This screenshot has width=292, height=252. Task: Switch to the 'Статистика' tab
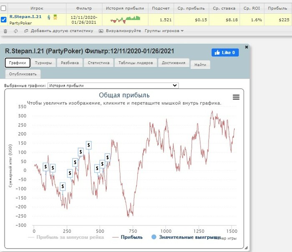click(99, 63)
